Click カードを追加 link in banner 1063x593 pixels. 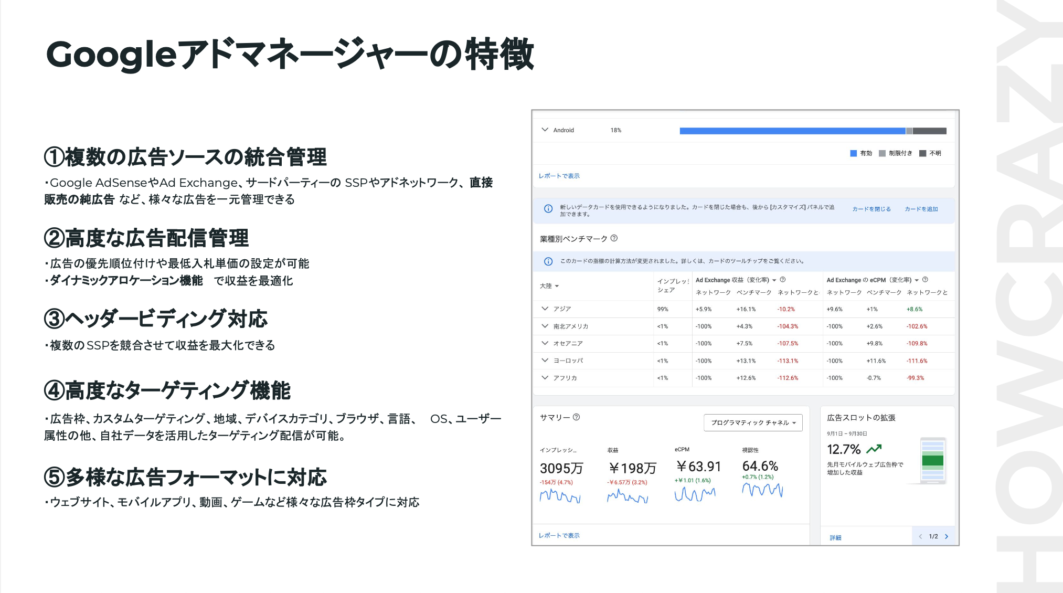[x=921, y=209]
